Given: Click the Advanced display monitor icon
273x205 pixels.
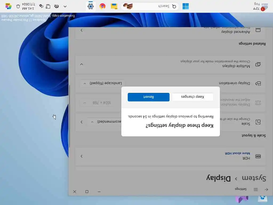Looking at the screenshot, I should click(x=258, y=30).
